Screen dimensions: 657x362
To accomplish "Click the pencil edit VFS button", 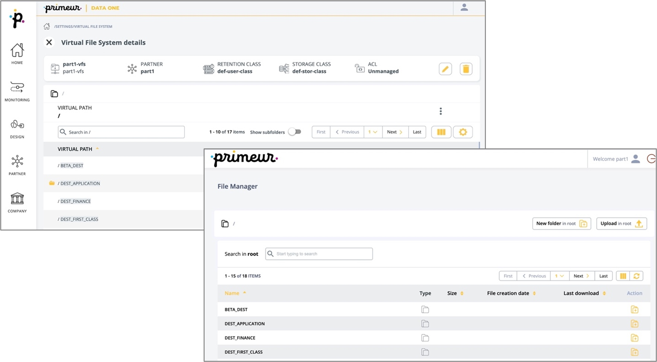I will (x=445, y=69).
